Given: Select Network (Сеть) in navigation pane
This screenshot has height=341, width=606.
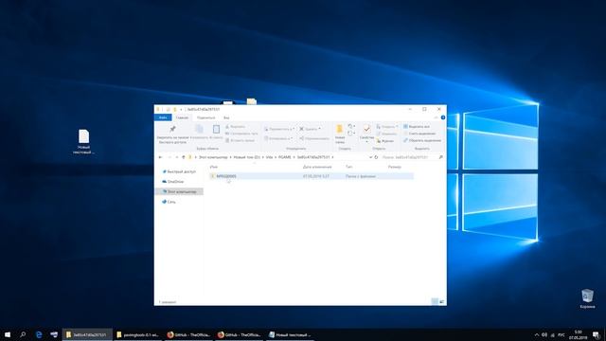Looking at the screenshot, I should tap(169, 202).
